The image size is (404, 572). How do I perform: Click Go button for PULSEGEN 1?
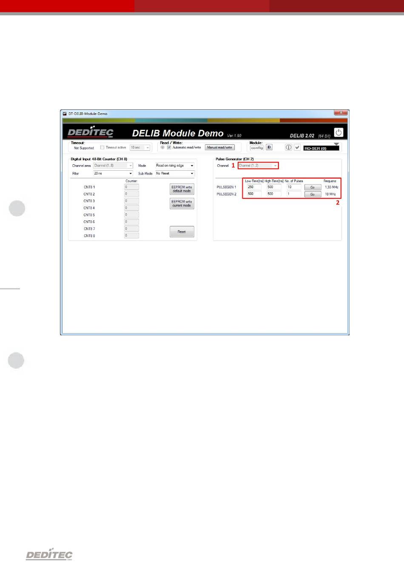click(x=313, y=187)
